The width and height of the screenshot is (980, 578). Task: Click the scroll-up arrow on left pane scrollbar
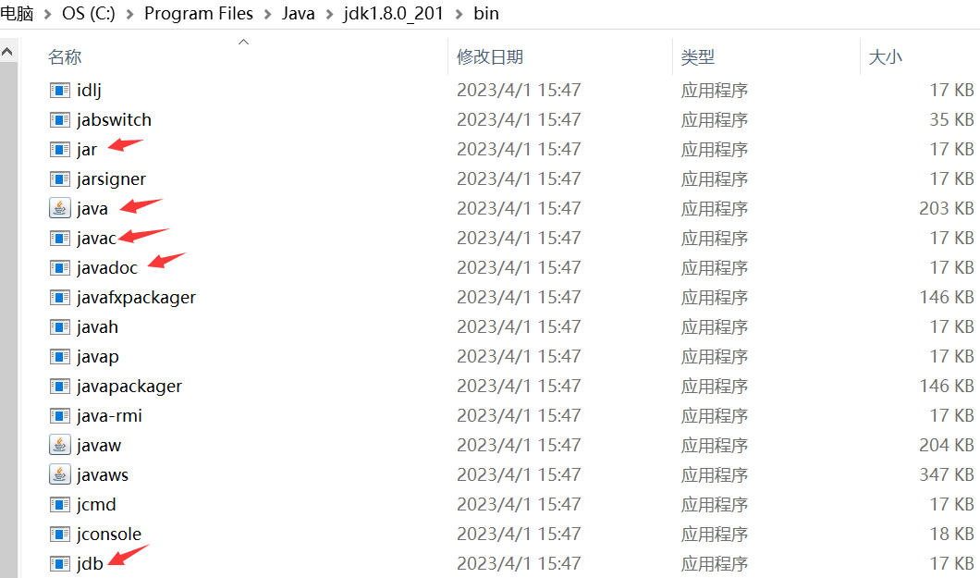[7, 51]
